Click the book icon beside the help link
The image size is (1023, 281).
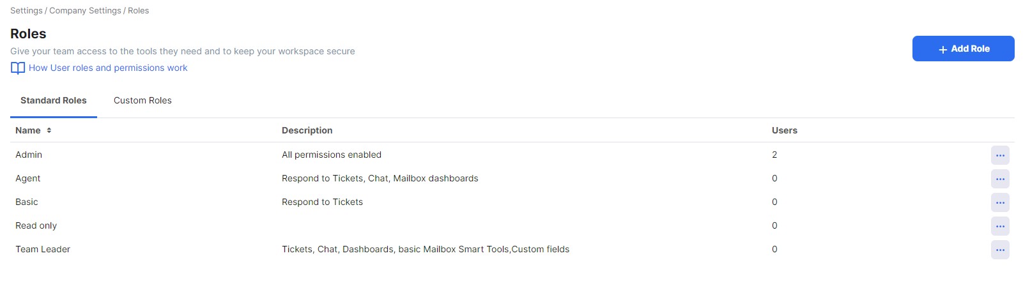18,68
